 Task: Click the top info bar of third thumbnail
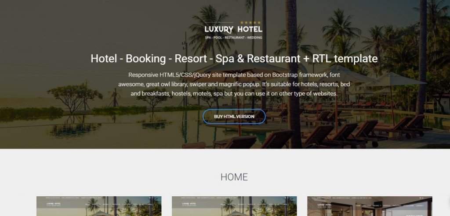pyautogui.click(x=370, y=198)
